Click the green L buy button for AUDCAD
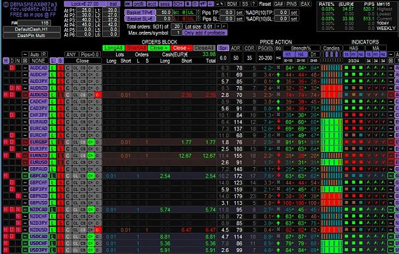This screenshot has width=399, height=254. 53,68
